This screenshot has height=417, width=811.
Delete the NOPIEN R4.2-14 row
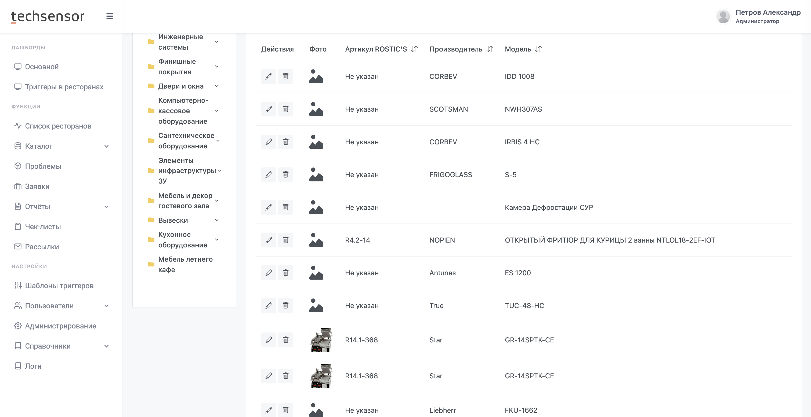(285, 240)
